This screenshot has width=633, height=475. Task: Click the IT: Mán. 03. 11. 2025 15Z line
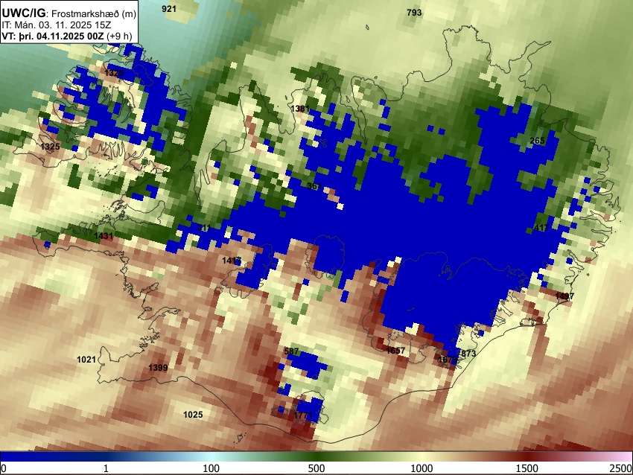point(57,25)
